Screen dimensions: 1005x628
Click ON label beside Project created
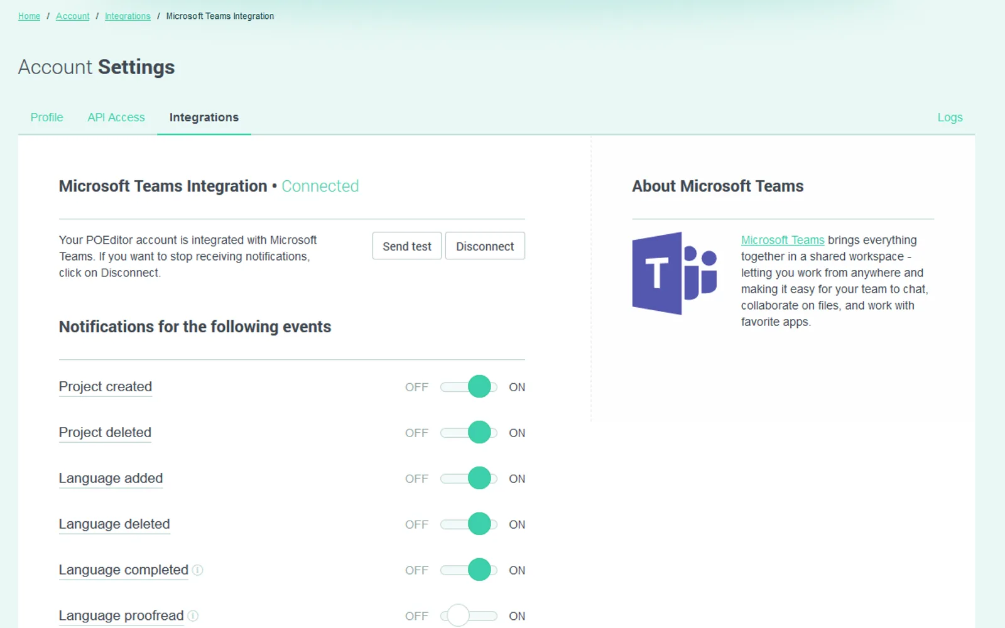(517, 387)
